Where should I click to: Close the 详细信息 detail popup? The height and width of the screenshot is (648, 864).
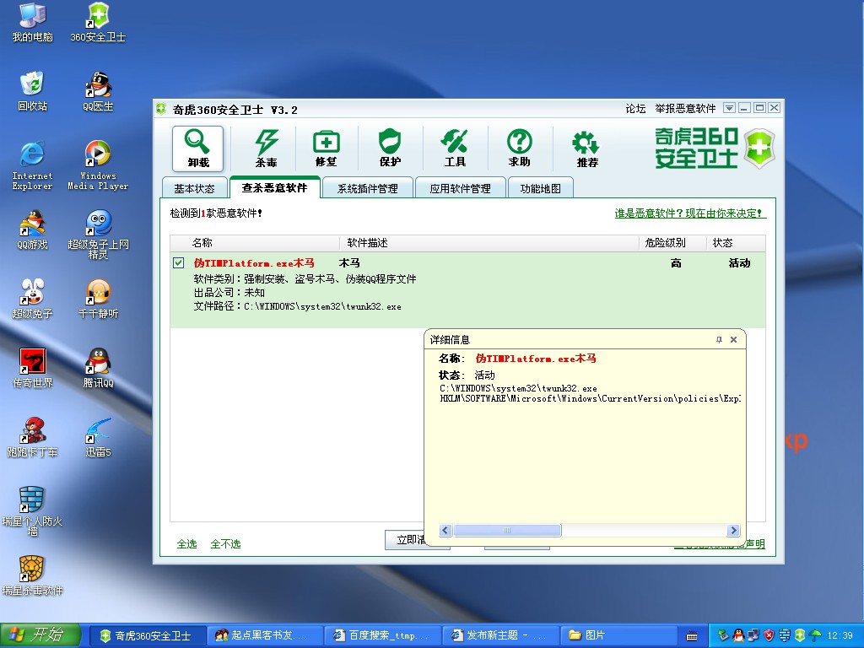733,339
